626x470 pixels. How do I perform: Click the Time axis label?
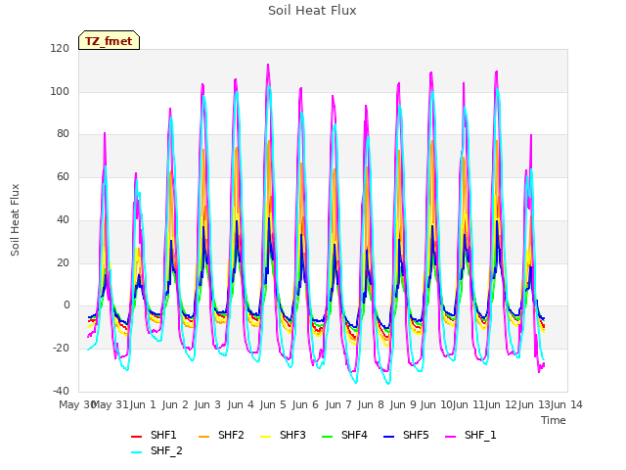pos(554,420)
